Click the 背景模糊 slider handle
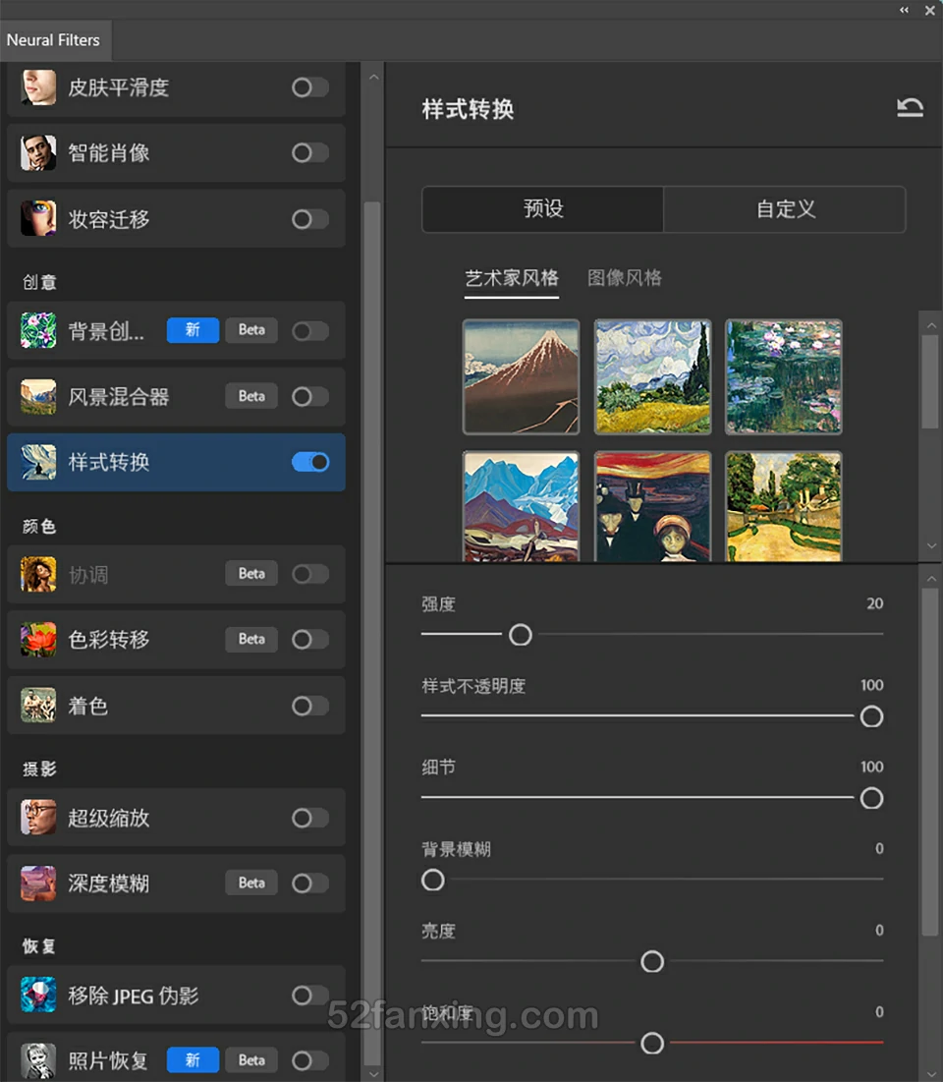The width and height of the screenshot is (943, 1082). tap(432, 880)
